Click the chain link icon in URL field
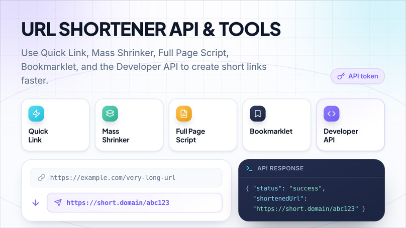Screen dimensions: 406x228 point(41,178)
